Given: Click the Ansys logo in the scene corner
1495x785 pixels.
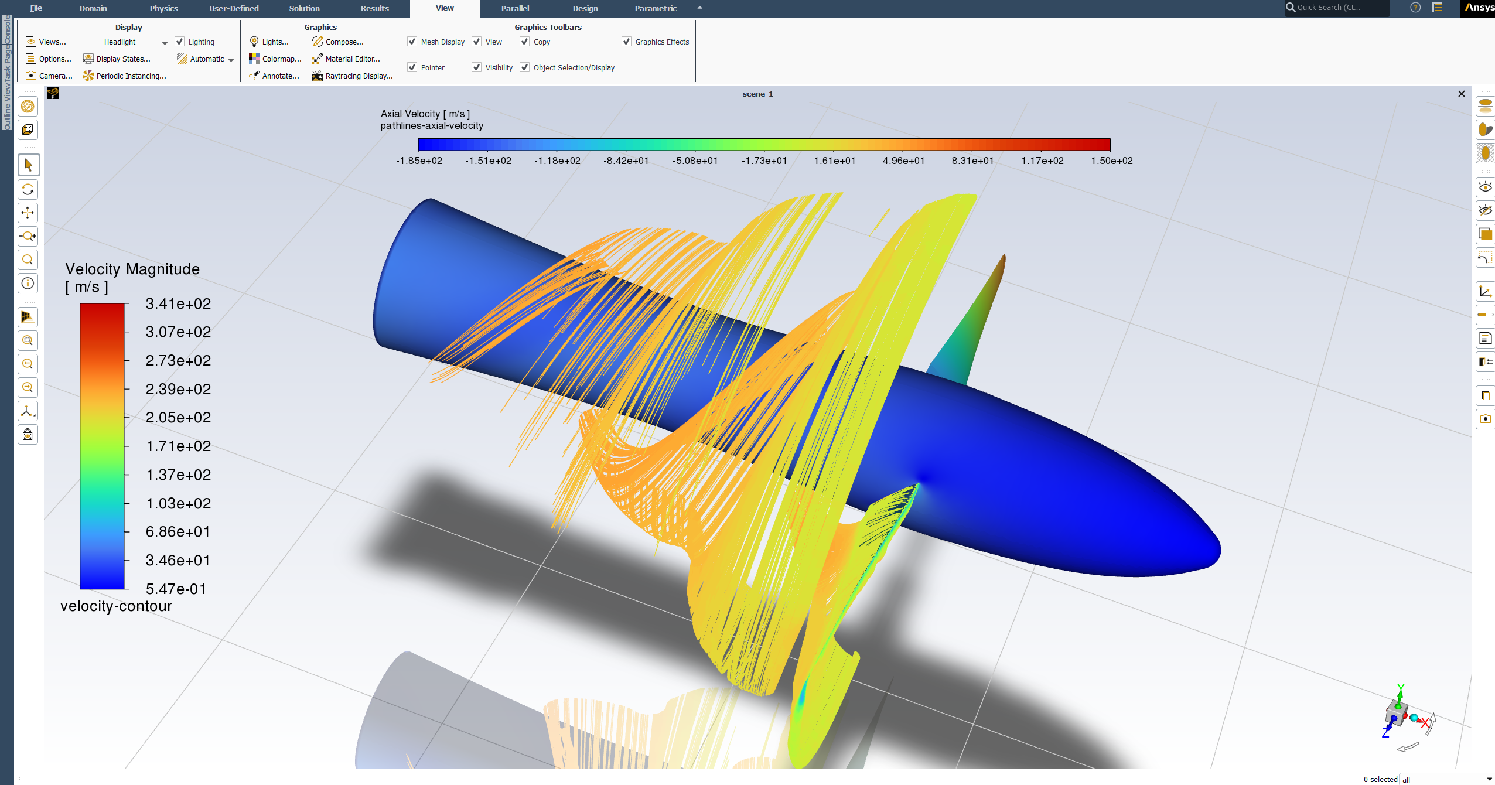Looking at the screenshot, I should click(x=53, y=93).
